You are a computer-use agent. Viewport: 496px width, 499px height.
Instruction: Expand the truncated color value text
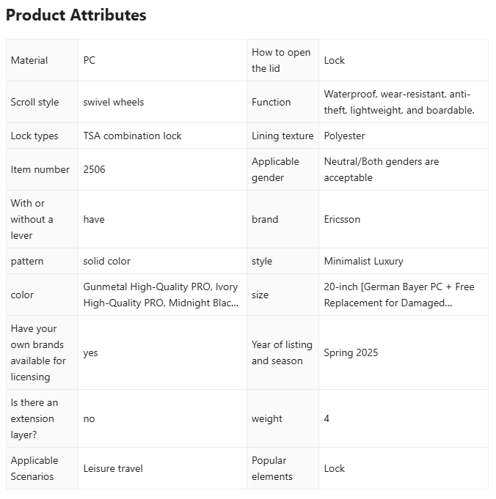point(161,295)
